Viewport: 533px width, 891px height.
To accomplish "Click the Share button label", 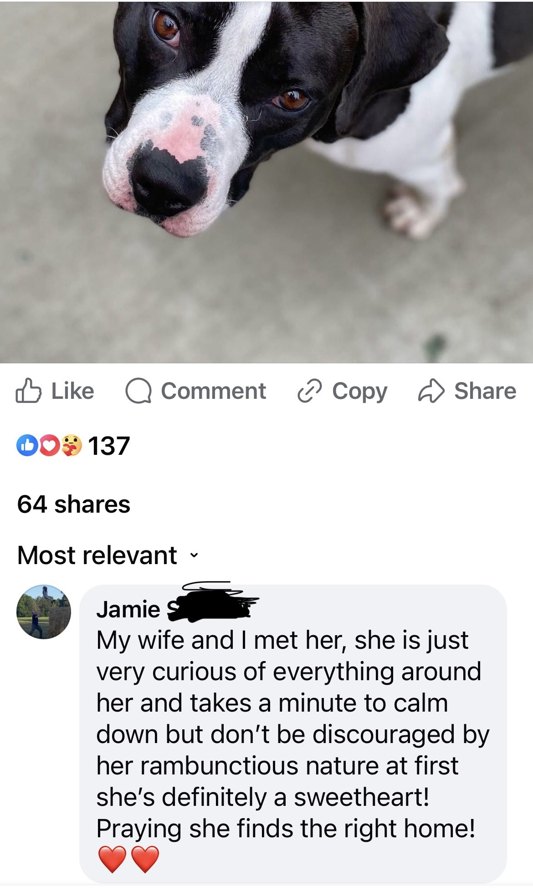I will (x=485, y=391).
